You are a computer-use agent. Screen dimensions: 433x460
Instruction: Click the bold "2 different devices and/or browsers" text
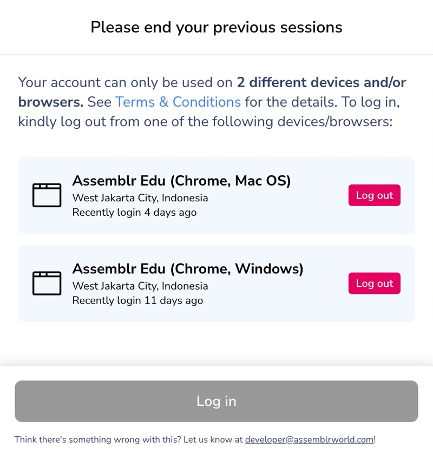coord(321,83)
